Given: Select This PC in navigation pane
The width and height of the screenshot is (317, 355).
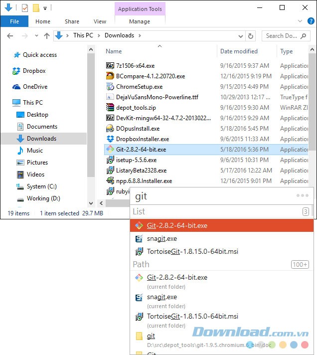Looking at the screenshot, I should click(x=27, y=103).
